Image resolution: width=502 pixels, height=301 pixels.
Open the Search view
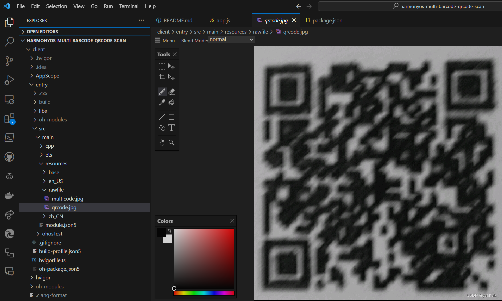9,42
